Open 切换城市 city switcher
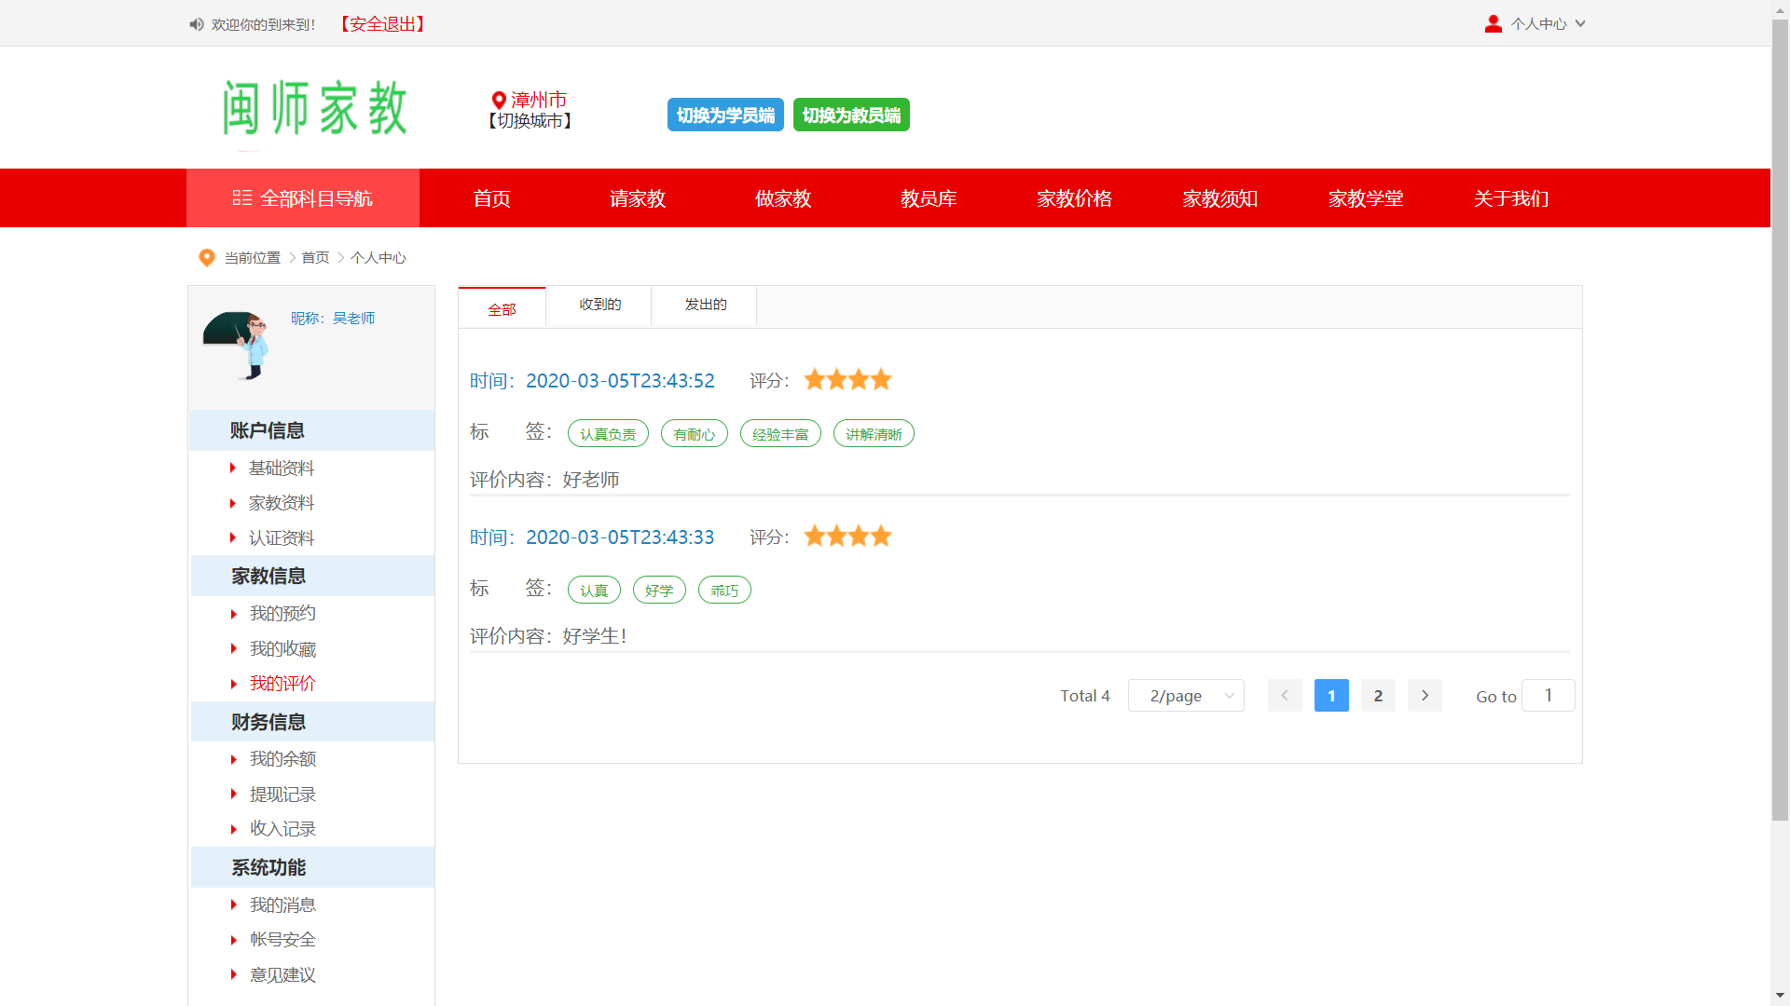This screenshot has width=1790, height=1006. [530, 121]
